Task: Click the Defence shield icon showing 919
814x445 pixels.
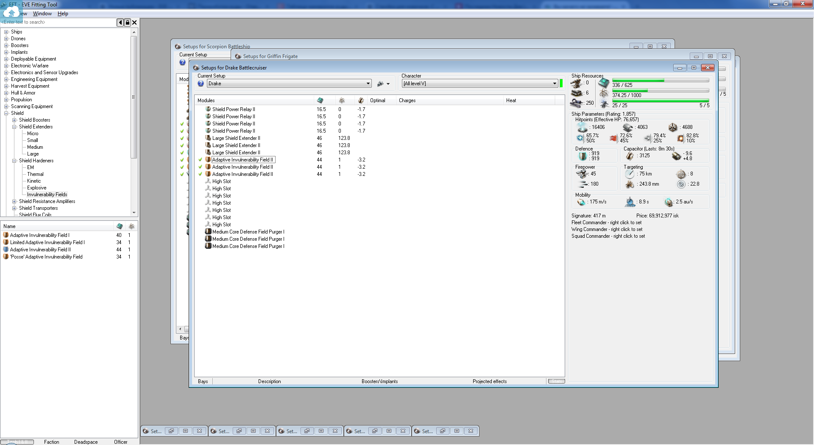Action: click(583, 156)
